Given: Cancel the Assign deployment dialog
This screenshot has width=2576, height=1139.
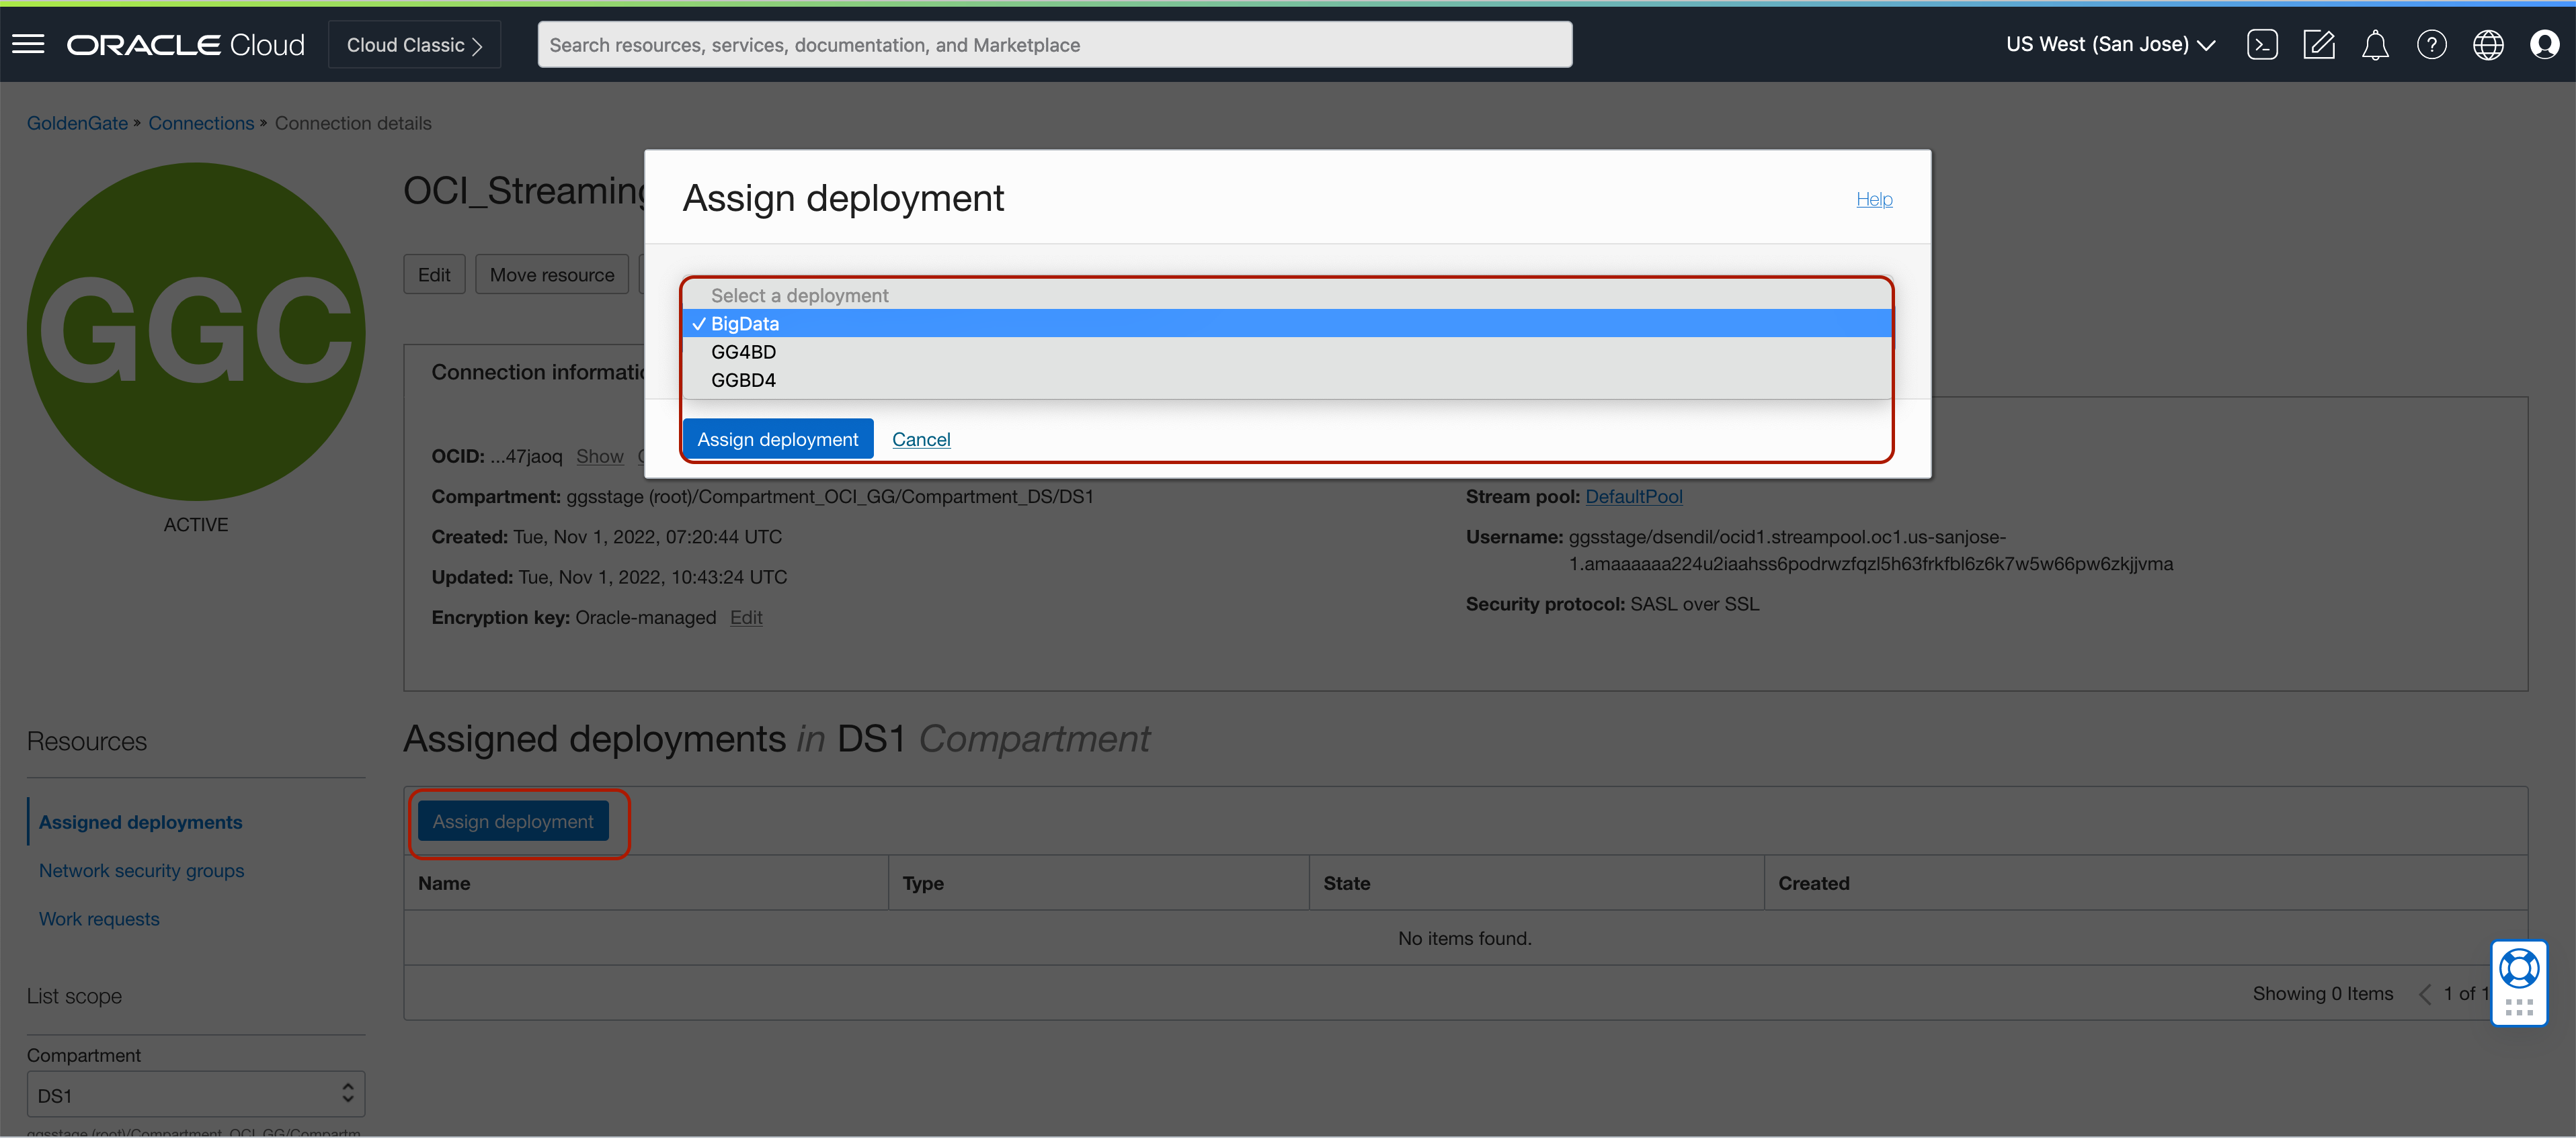Looking at the screenshot, I should [x=920, y=439].
